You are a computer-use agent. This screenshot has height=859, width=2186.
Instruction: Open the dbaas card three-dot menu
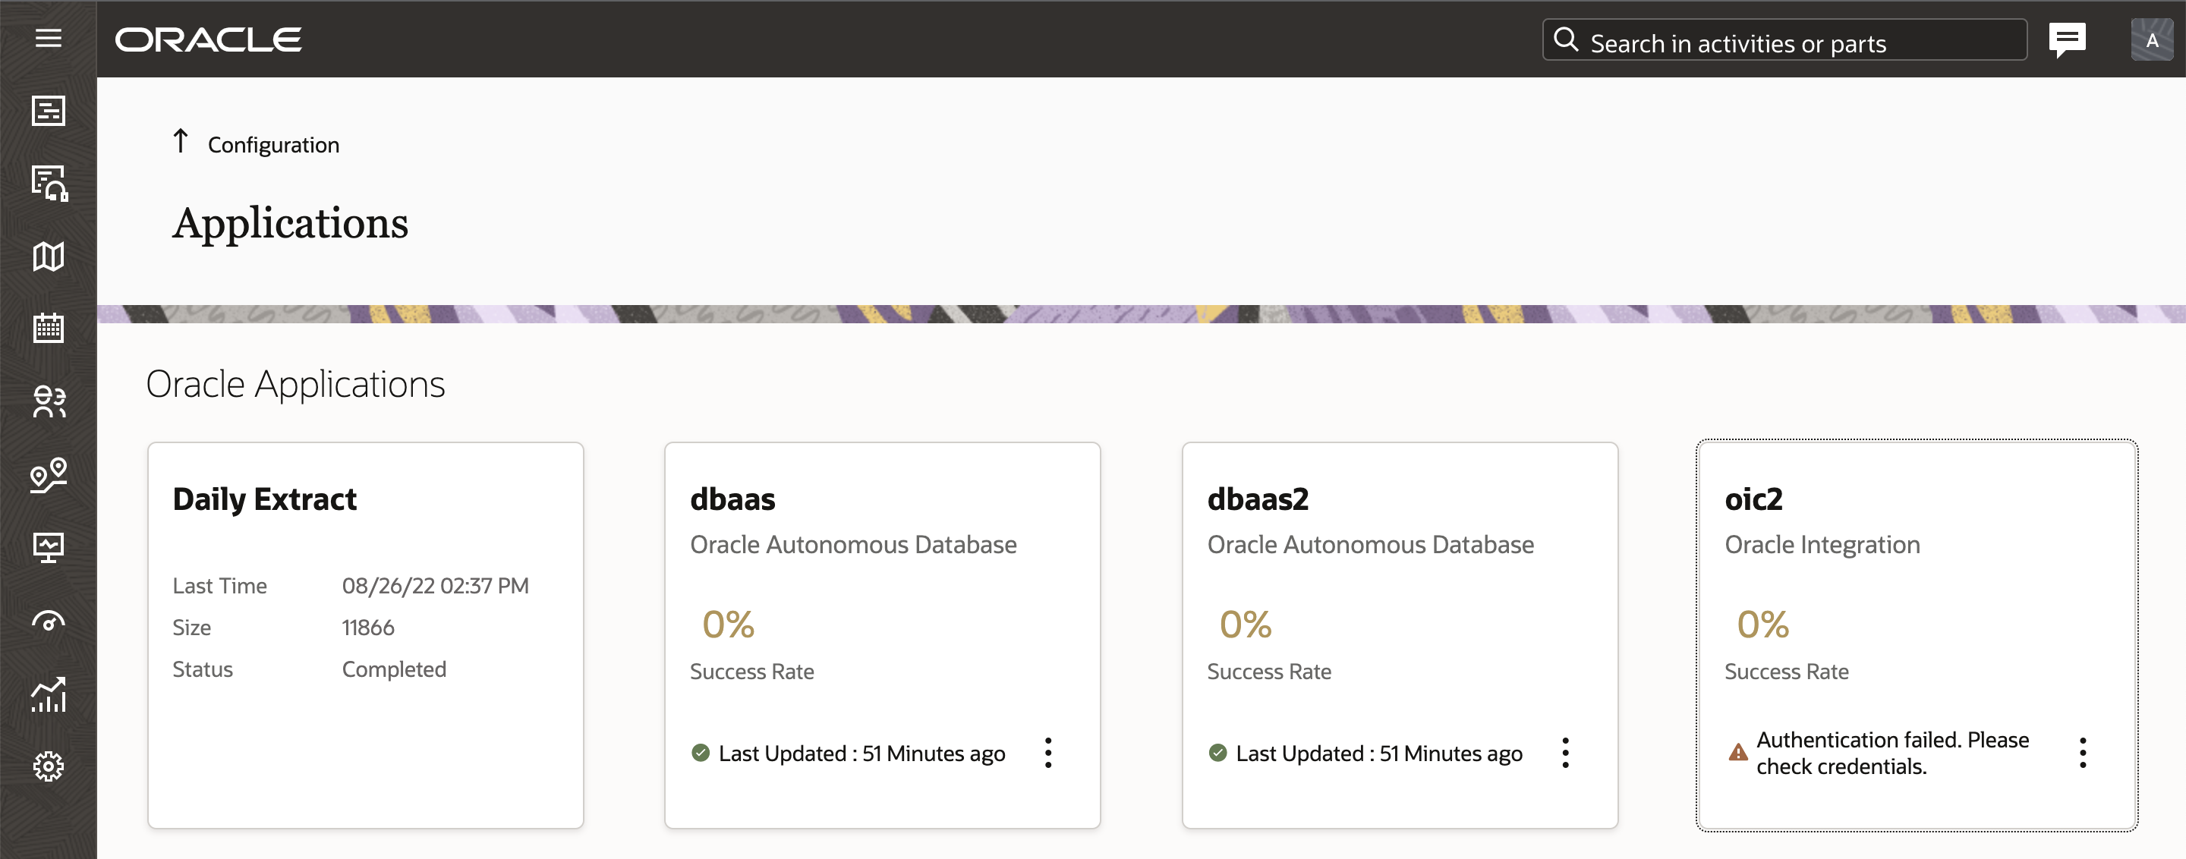point(1048,753)
